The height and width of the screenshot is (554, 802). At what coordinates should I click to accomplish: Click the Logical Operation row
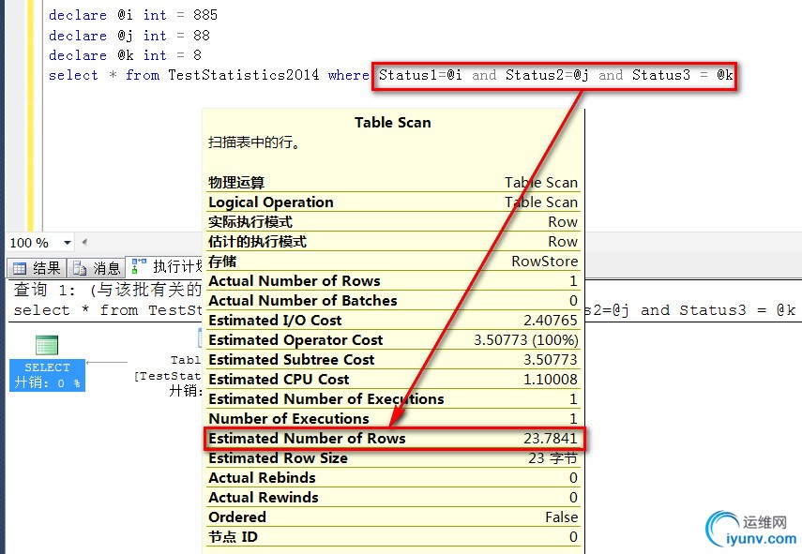point(393,202)
